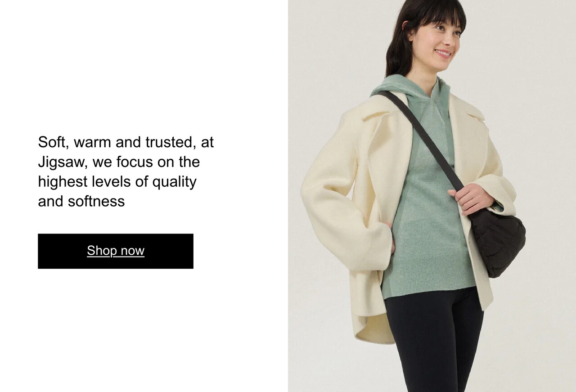Click the model's hand gripping the strap
Screen dimensions: 576x392
click(x=470, y=198)
